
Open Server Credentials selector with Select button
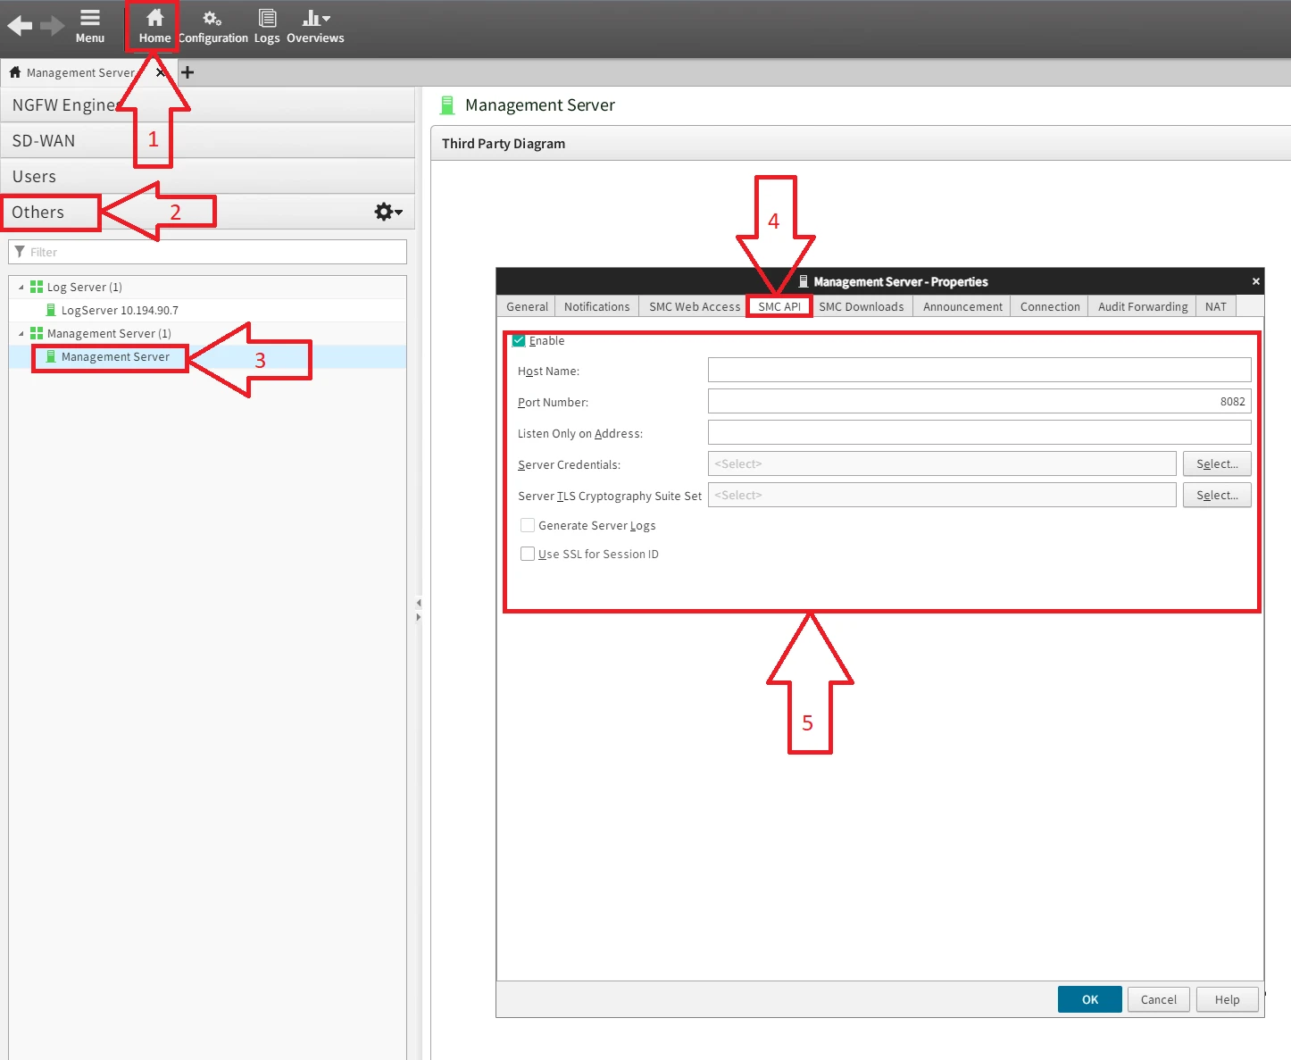point(1216,463)
